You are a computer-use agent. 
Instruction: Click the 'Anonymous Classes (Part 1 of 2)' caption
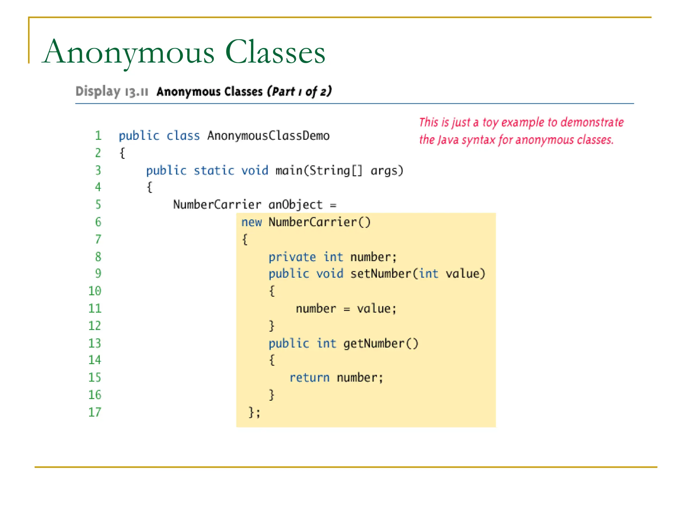pos(244,92)
